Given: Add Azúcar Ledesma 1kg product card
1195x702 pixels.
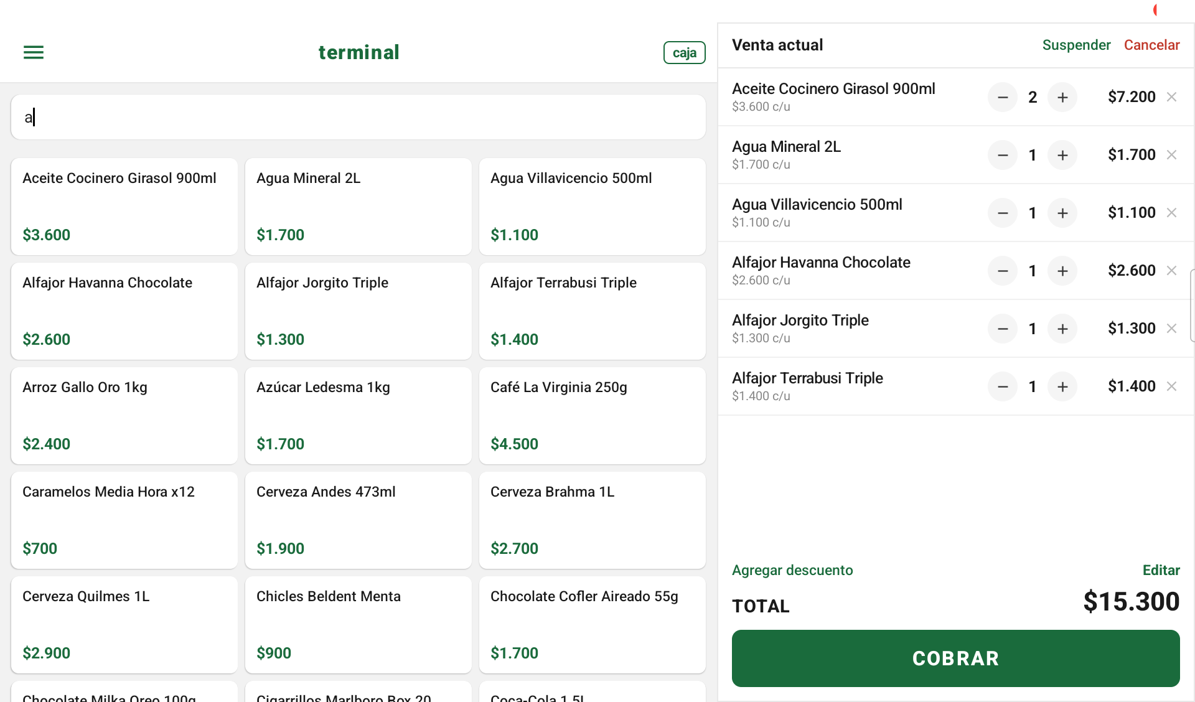Looking at the screenshot, I should (x=358, y=416).
